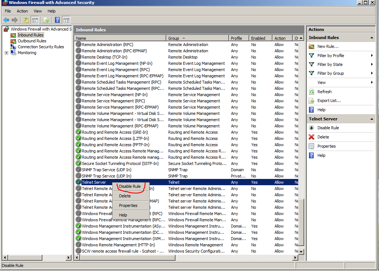Click the tree pane horizontal scrollbar thumb
Screen dimensions: 379x271
[25, 257]
